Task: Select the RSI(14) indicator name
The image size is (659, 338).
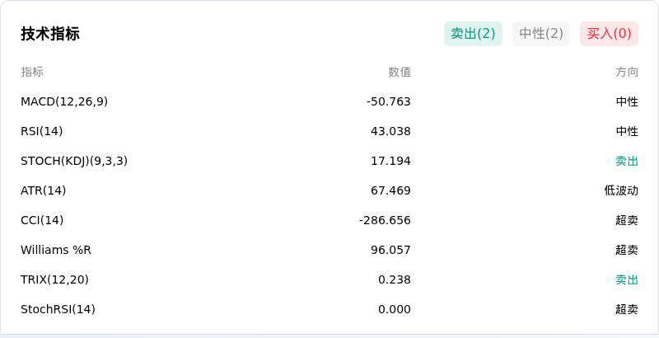Action: tap(42, 131)
